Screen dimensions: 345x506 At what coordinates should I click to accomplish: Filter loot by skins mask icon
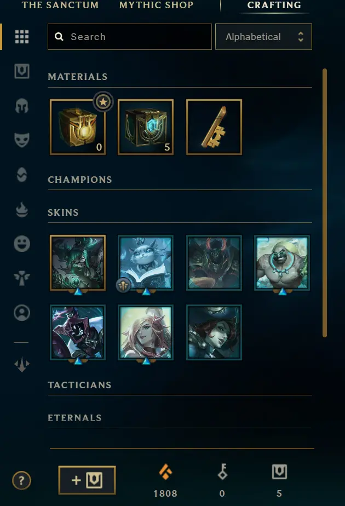click(22, 140)
